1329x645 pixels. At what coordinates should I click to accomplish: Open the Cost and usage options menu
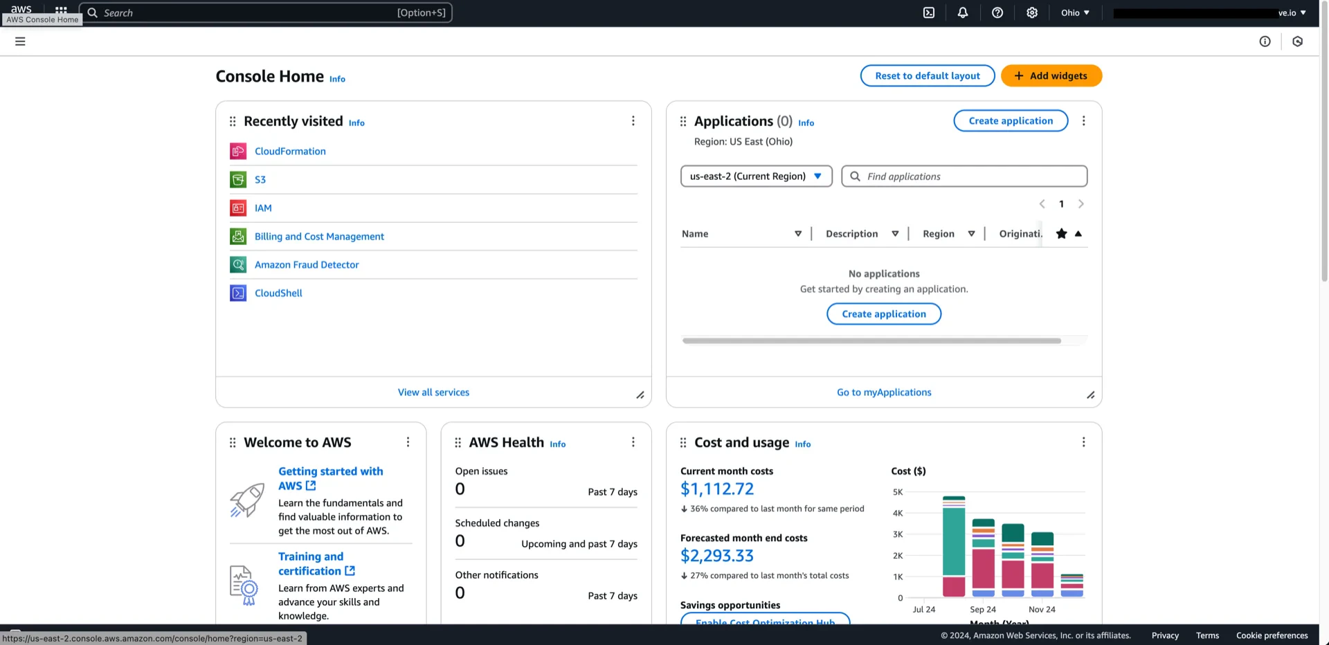point(1083,442)
